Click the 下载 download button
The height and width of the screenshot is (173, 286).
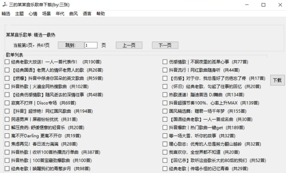pyautogui.click(x=277, y=80)
